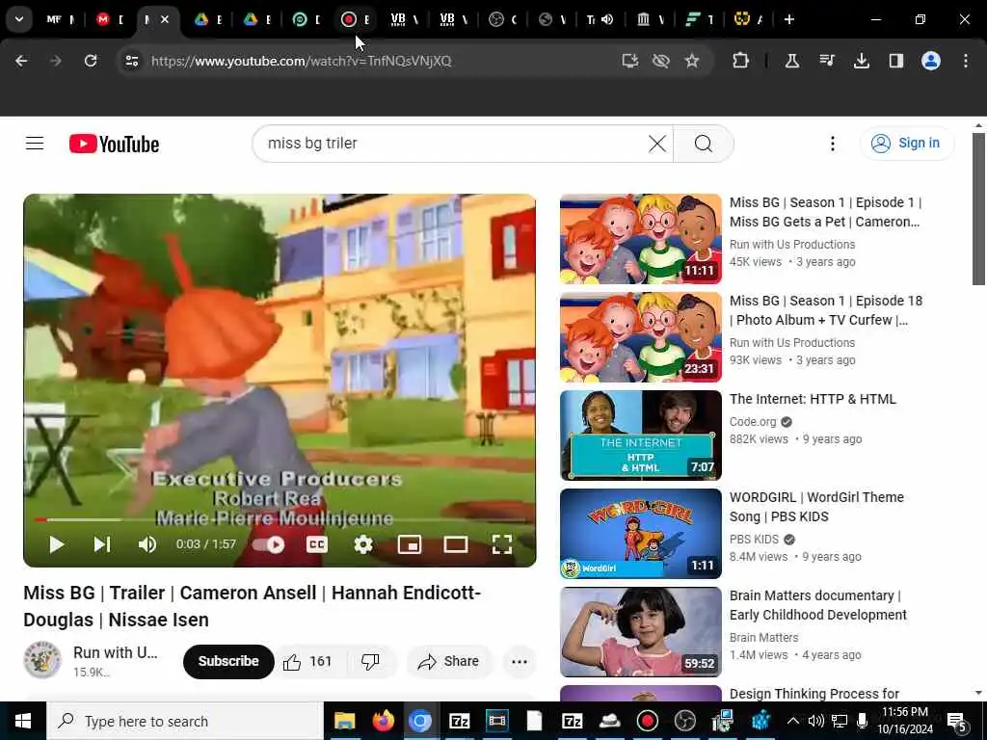Screen dimensions: 987x740
Task: Play the Miss BG trailer video
Action: click(56, 544)
